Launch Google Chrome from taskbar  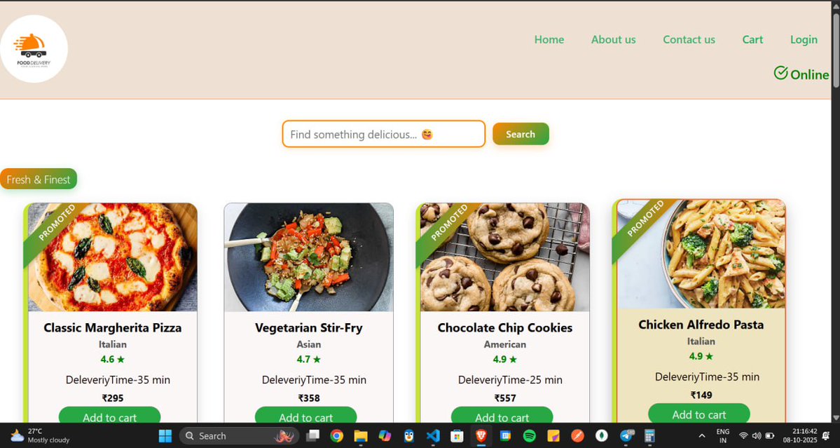click(336, 435)
